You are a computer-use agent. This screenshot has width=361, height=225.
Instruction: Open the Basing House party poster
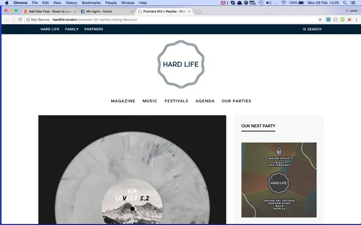[x=279, y=180]
